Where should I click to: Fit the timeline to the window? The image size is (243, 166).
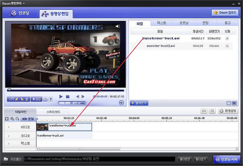[x=7, y=119]
